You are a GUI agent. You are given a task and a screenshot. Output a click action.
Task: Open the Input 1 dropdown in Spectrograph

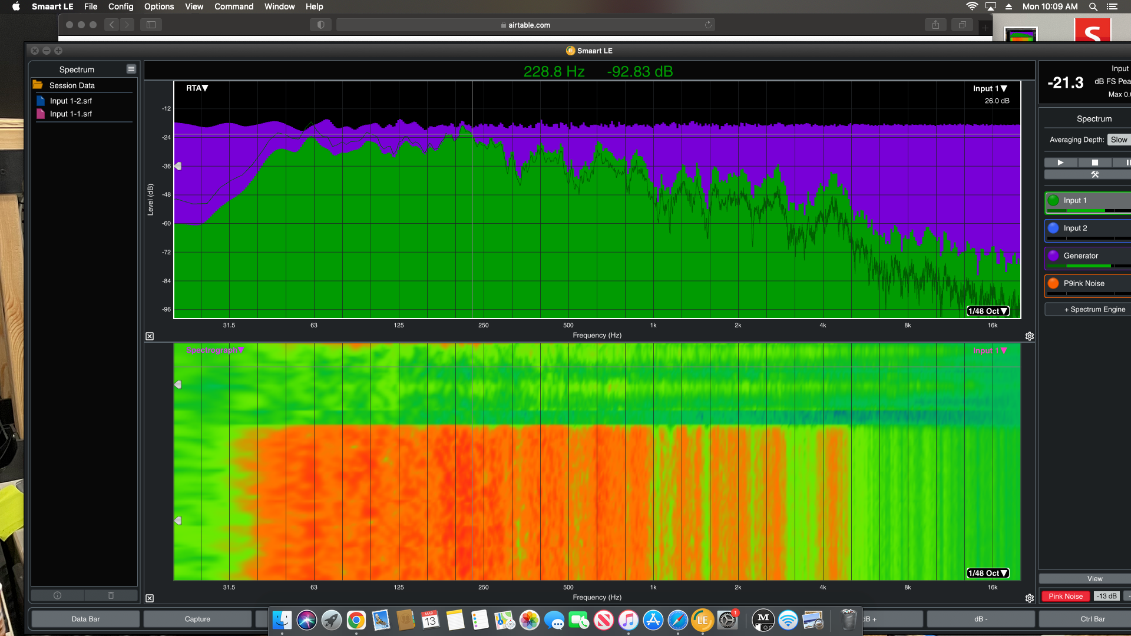click(990, 350)
